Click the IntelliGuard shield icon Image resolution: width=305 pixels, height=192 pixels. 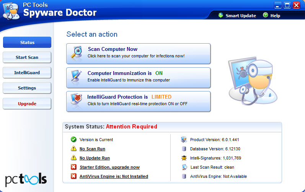(76, 99)
